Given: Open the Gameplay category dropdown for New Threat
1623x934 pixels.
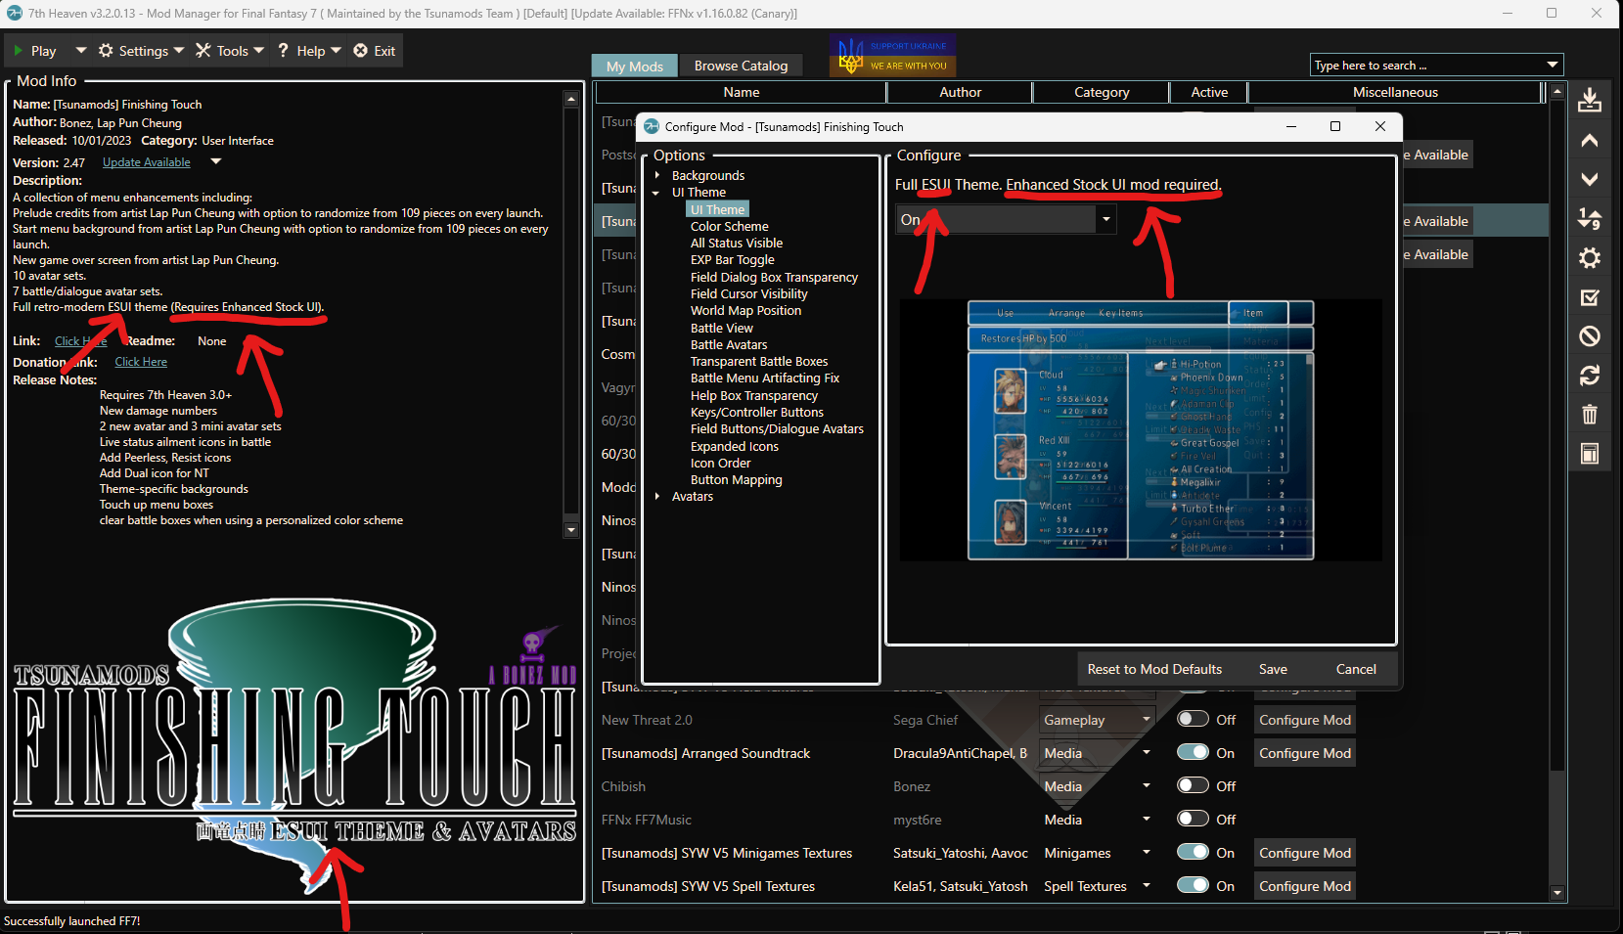Looking at the screenshot, I should point(1146,719).
